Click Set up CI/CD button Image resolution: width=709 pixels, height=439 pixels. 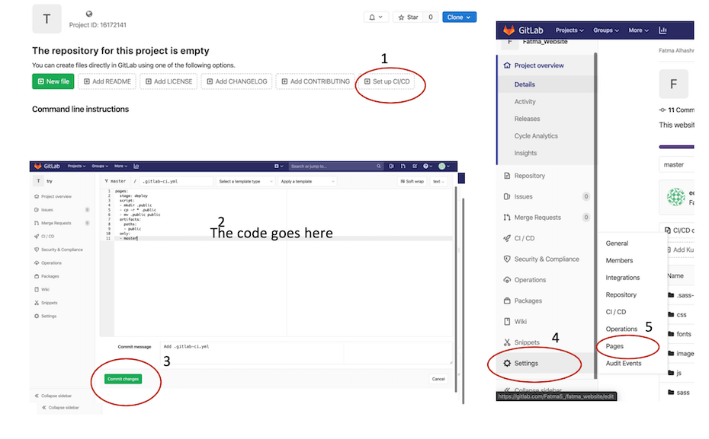point(387,81)
